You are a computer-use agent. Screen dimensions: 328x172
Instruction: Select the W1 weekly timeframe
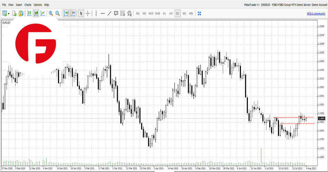184,13
